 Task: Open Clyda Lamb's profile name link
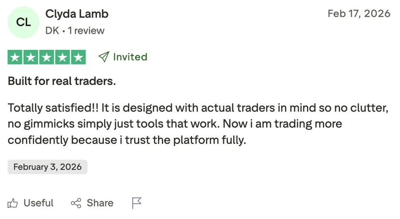tap(77, 14)
